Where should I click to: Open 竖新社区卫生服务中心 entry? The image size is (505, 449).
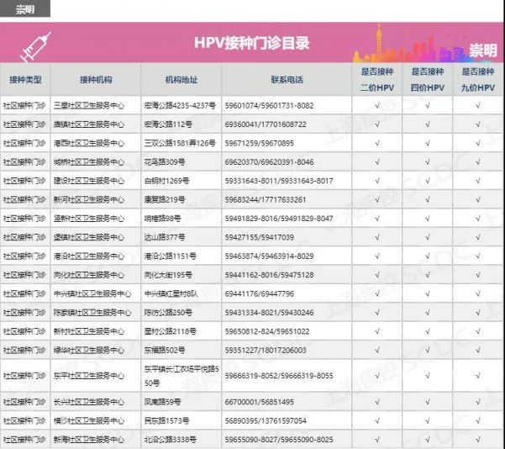(x=89, y=219)
